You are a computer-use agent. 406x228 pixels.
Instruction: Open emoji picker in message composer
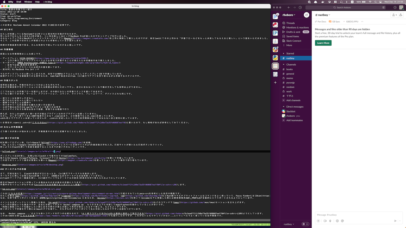pos(337,221)
